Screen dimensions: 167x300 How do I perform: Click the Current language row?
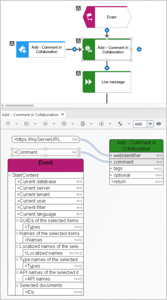coord(49,214)
